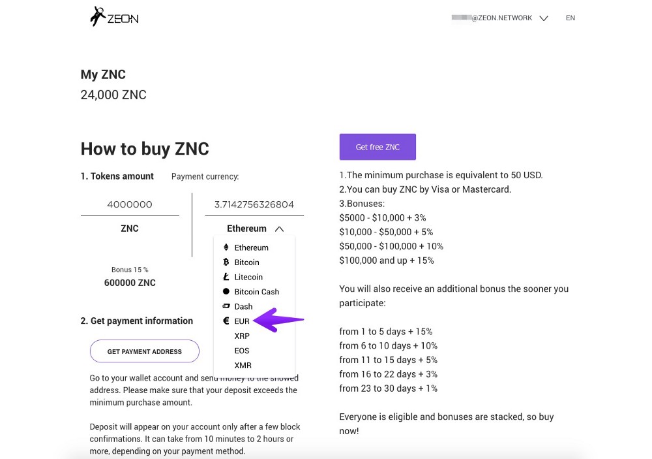Select Dash from the currency list
652x459 pixels.
point(243,306)
